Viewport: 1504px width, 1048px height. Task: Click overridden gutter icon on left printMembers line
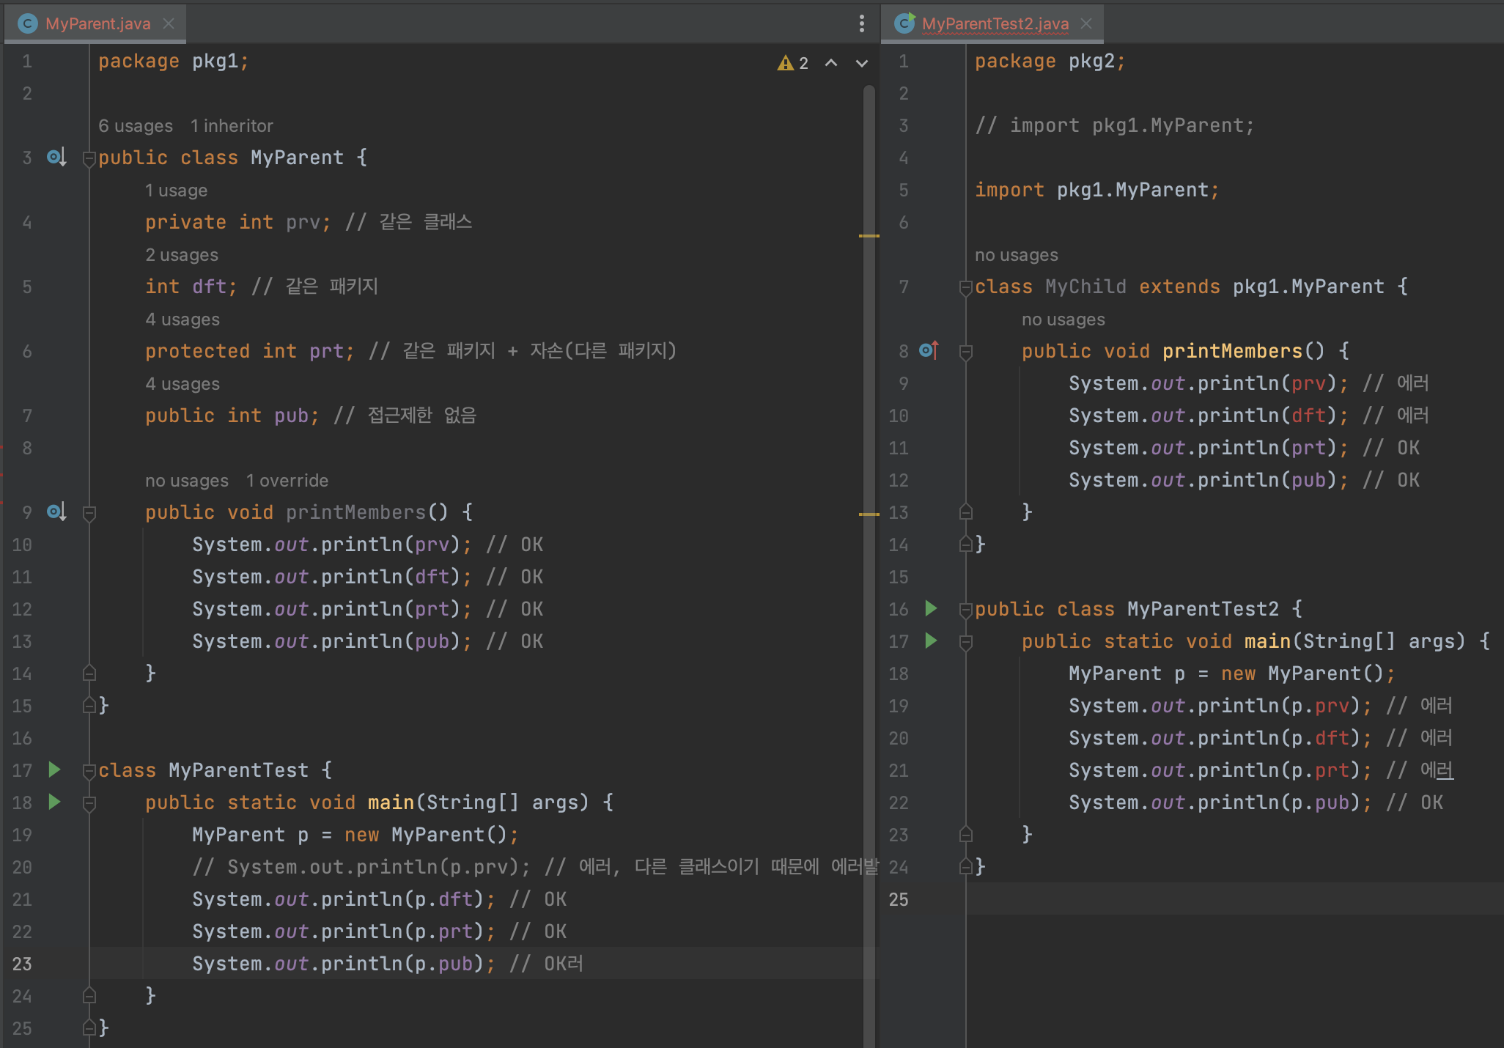point(56,512)
